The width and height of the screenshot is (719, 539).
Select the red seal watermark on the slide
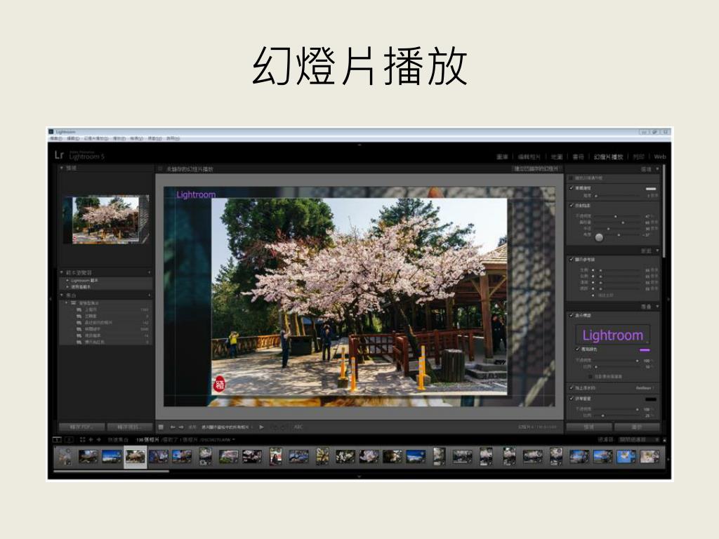point(220,384)
